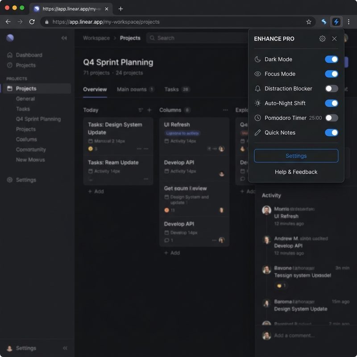Click the Auto-Night Shift brightness icon
This screenshot has width=357, height=357.
[257, 103]
